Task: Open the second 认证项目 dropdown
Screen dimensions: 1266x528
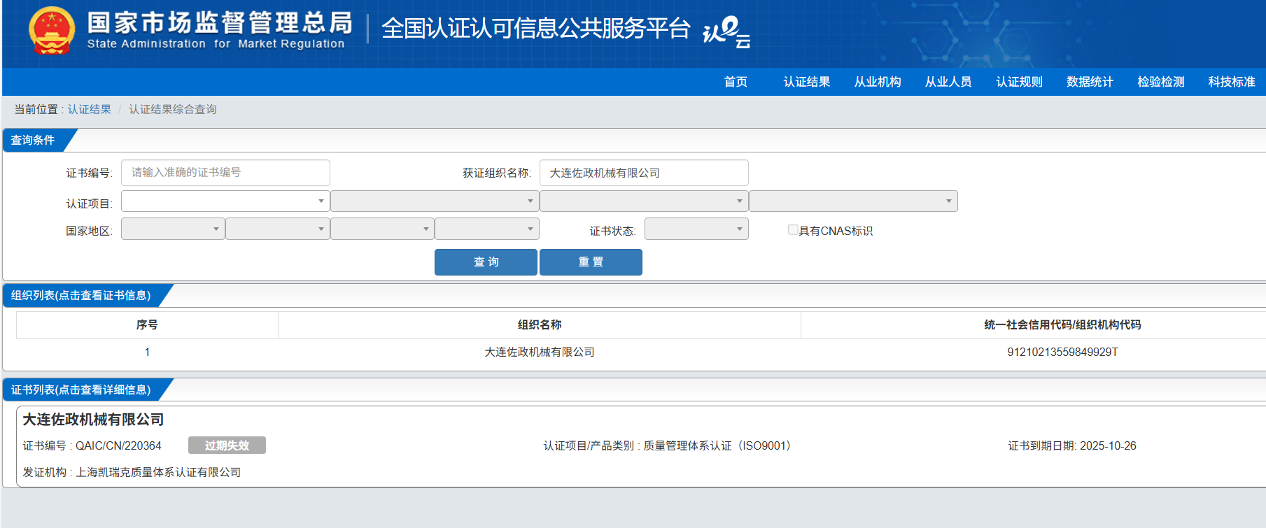Action: pos(434,201)
